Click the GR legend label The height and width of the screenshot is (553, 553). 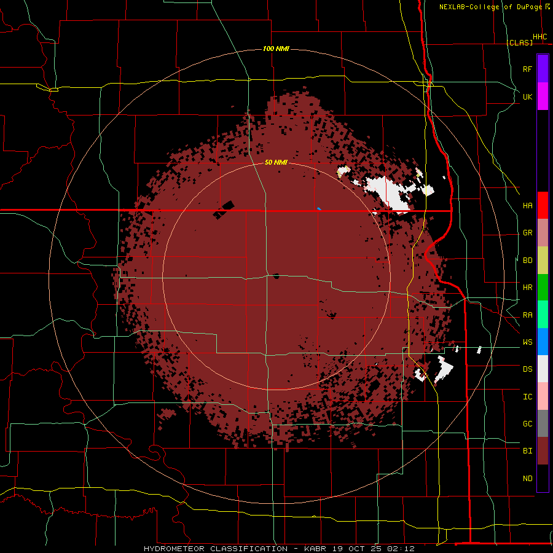(x=528, y=233)
